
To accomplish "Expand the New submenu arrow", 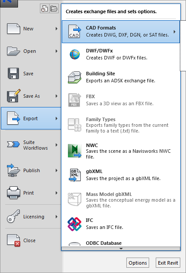I will [x=57, y=29].
